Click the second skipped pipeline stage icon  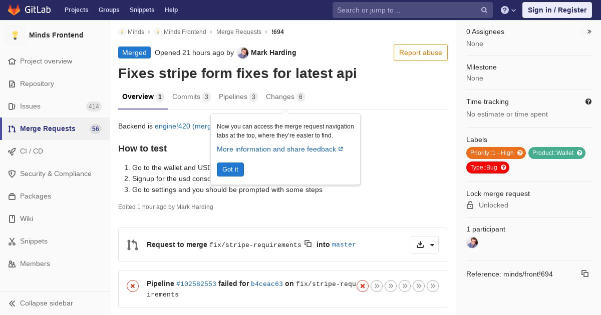click(x=391, y=286)
